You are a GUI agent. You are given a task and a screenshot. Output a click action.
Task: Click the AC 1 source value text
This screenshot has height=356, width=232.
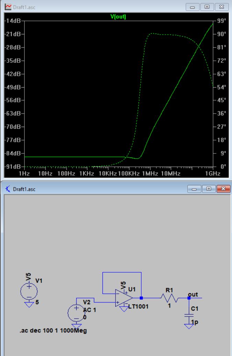click(89, 310)
